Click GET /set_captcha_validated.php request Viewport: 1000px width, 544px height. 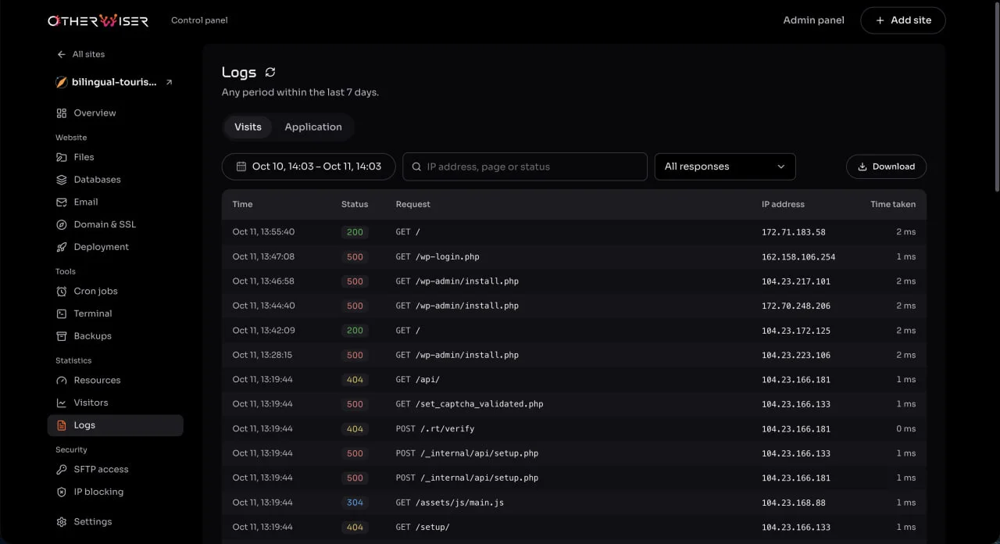tap(469, 404)
